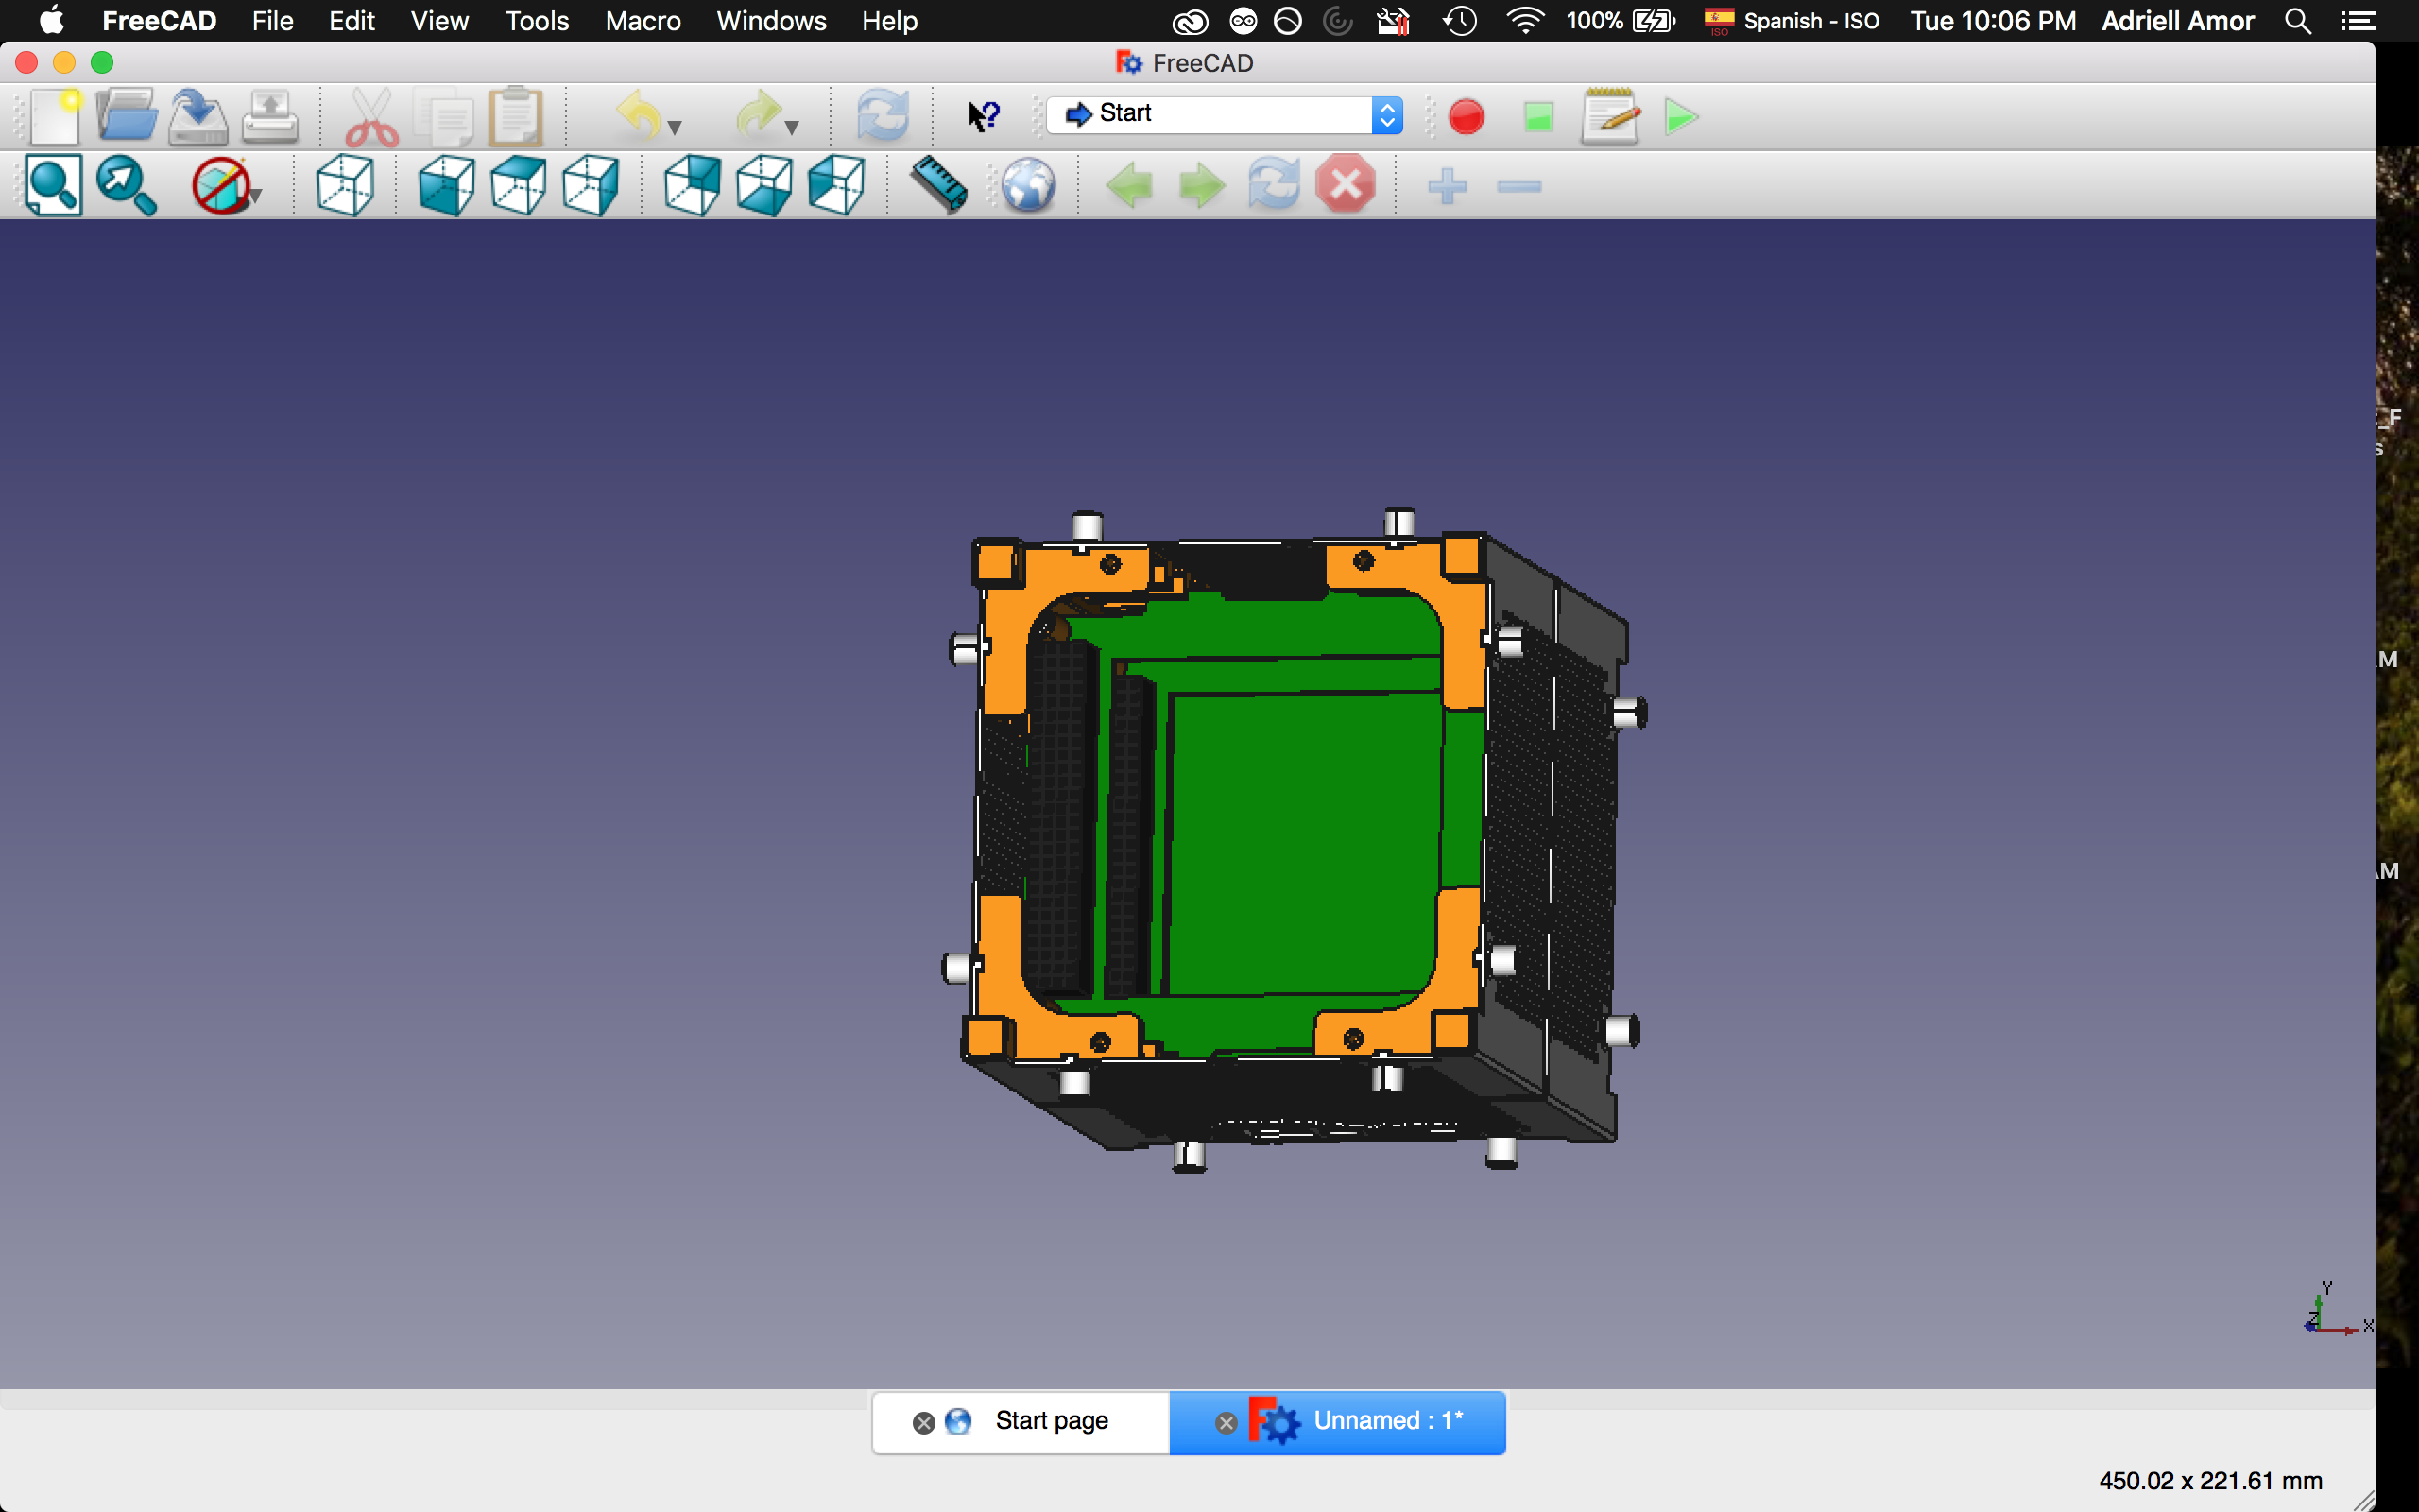Start macro recording with the red button

click(1466, 116)
